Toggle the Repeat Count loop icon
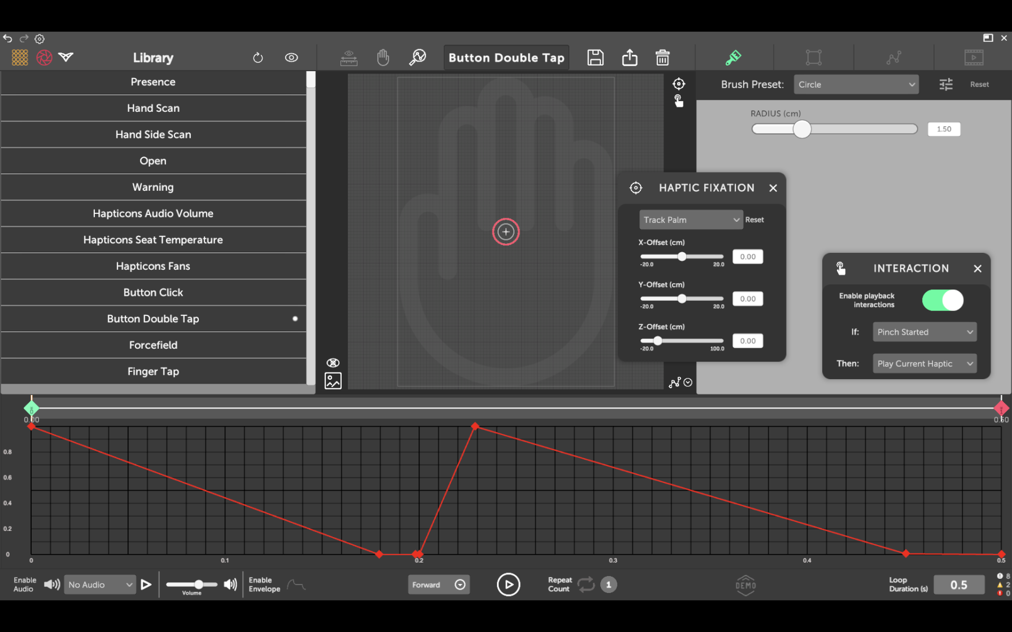This screenshot has height=632, width=1012. coord(586,584)
